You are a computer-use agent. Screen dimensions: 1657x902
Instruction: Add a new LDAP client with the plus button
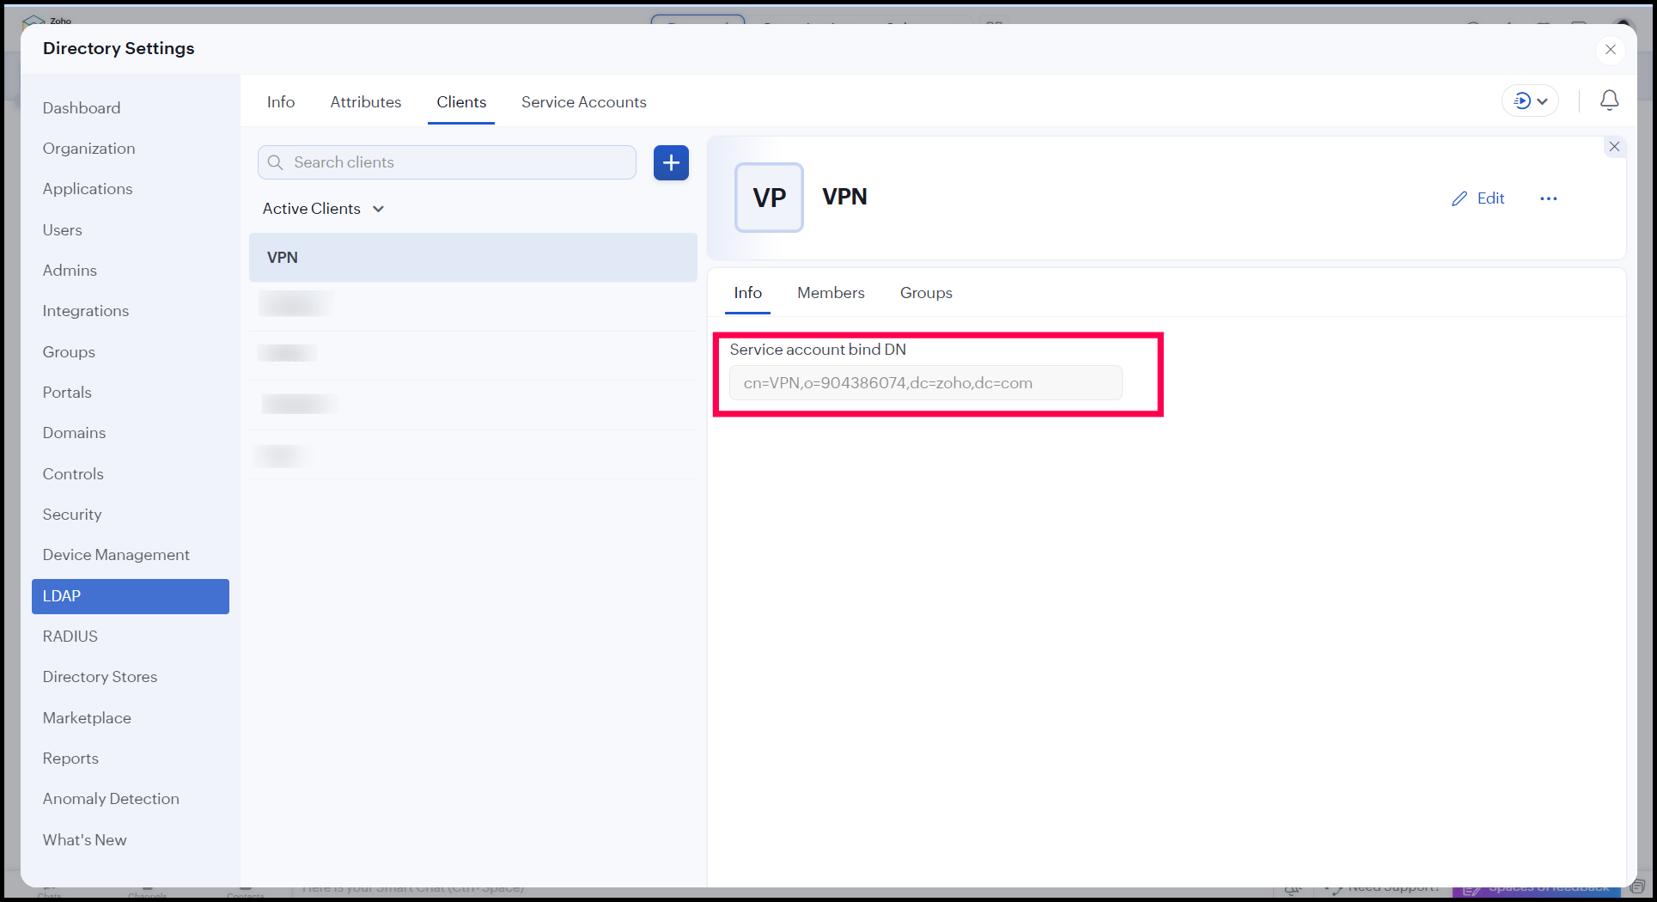tap(671, 162)
